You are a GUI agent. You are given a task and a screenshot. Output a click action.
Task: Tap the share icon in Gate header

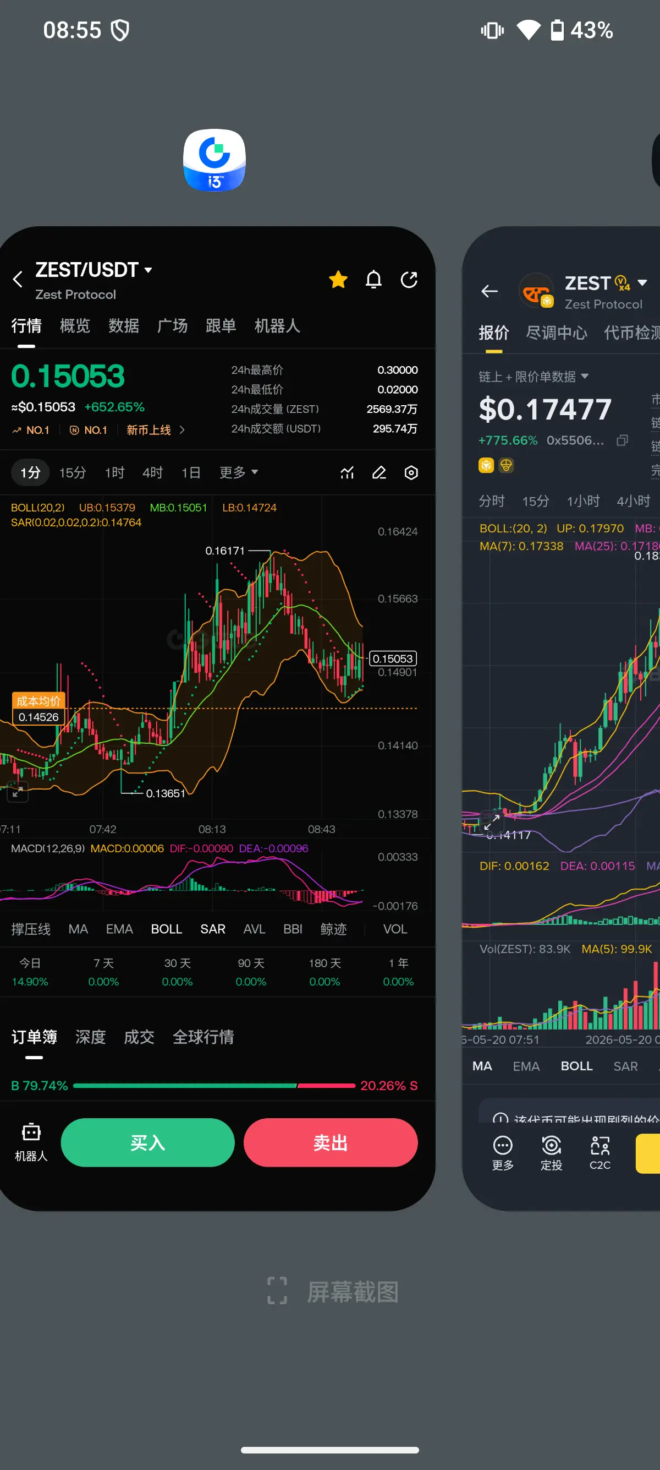(x=409, y=279)
